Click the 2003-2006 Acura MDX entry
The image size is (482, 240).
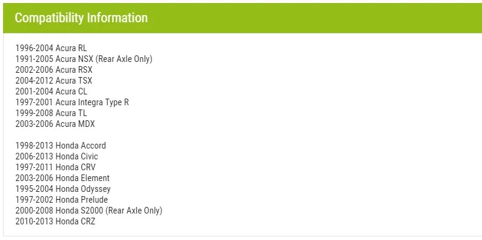55,124
